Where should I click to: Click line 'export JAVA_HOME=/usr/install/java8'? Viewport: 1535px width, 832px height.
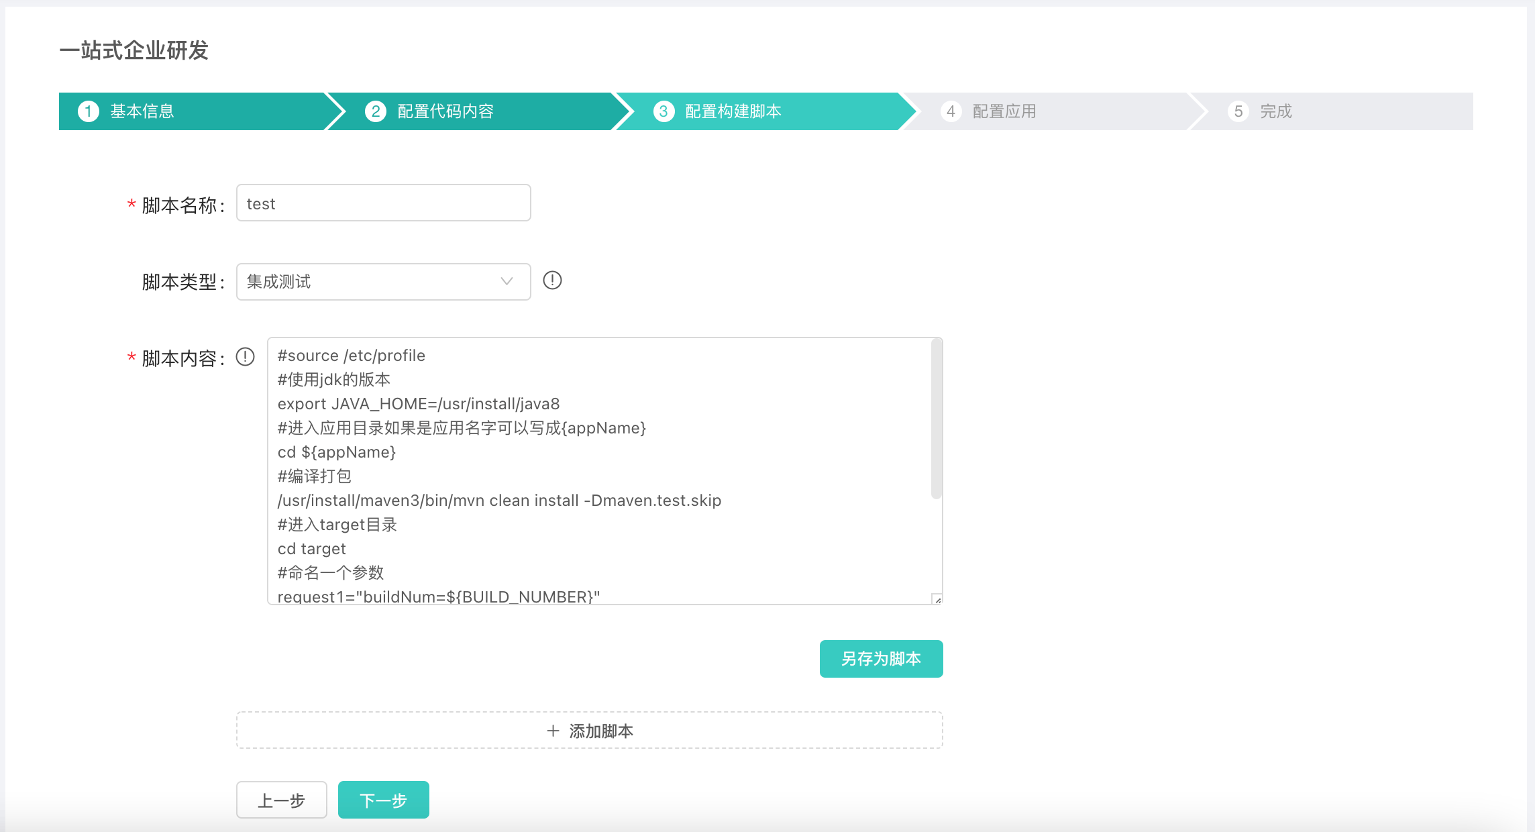[x=419, y=404]
